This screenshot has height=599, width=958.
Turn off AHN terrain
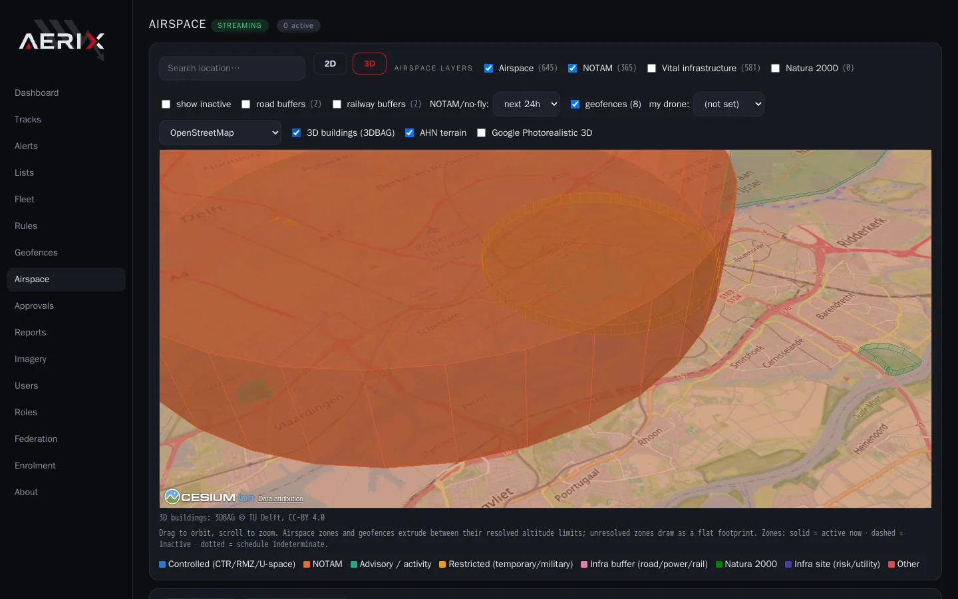pyautogui.click(x=410, y=132)
